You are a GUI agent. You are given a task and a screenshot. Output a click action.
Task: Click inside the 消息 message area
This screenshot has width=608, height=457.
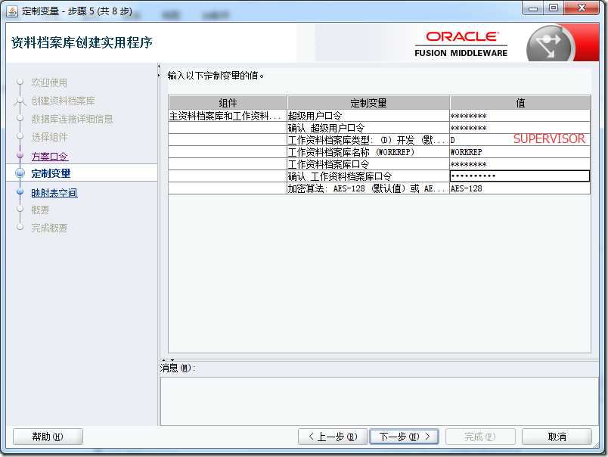(379, 401)
